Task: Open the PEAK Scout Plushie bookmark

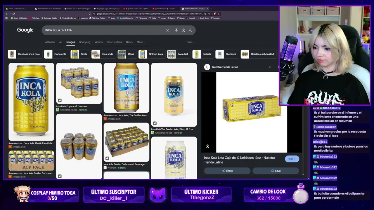Action: pos(98,18)
